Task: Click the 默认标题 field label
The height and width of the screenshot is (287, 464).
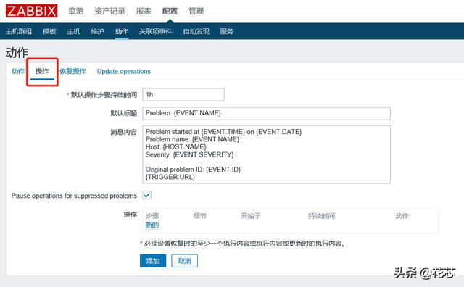Action: pyautogui.click(x=124, y=113)
